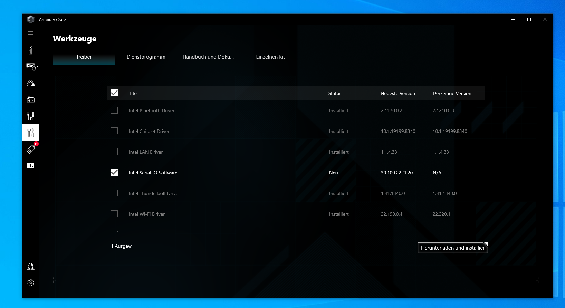Viewport: 565px width, 308px height.
Task: Select the Intel Chipset Driver title
Action: coord(149,131)
